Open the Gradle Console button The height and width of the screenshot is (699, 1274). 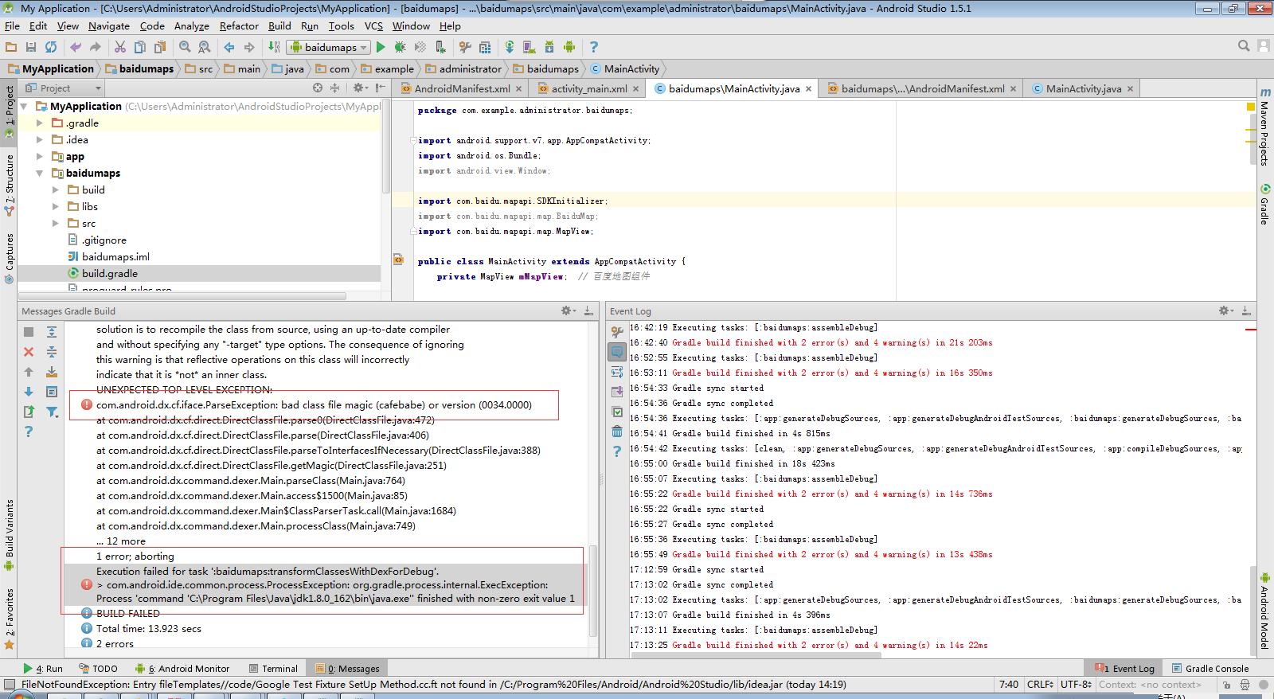1210,669
